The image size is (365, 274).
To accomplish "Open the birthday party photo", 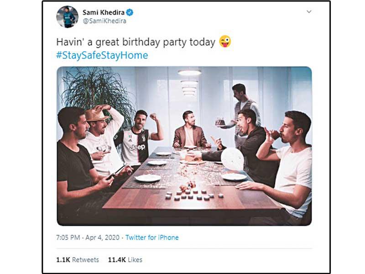I will [x=184, y=146].
